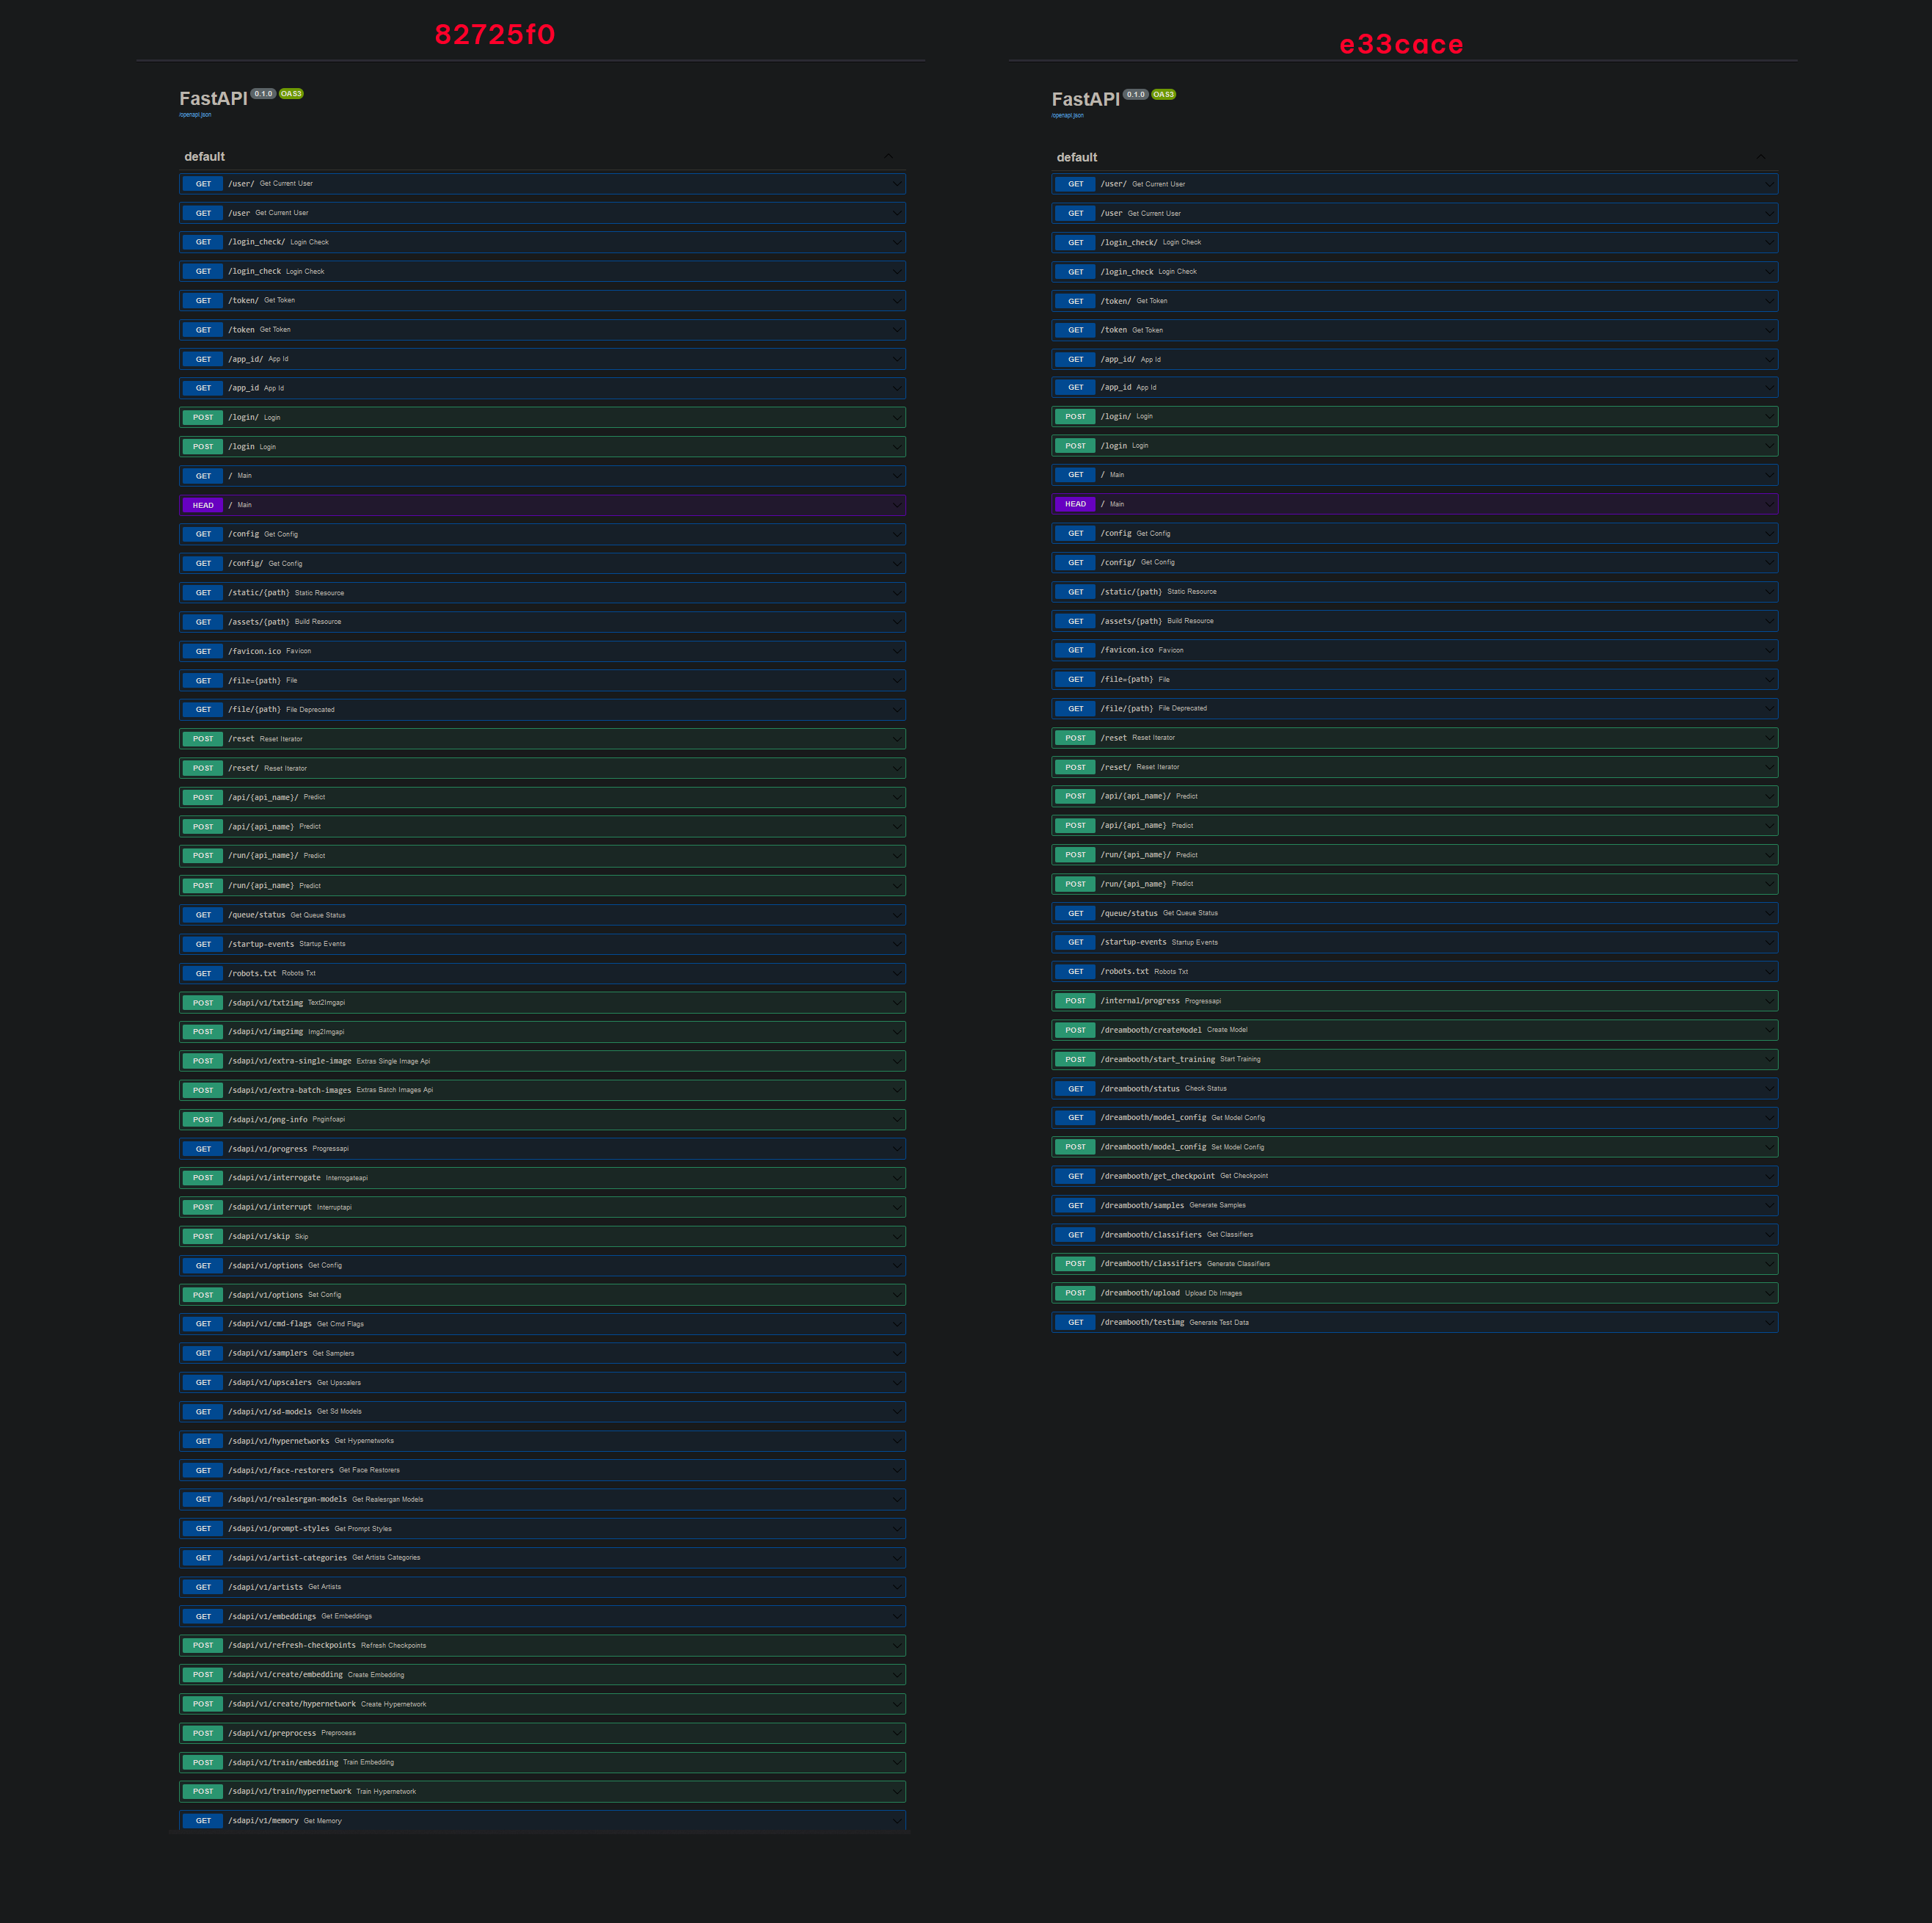The width and height of the screenshot is (1932, 1923).
Task: Click the GET badge on /dreambooth/status Check Status row
Action: pos(1074,1088)
